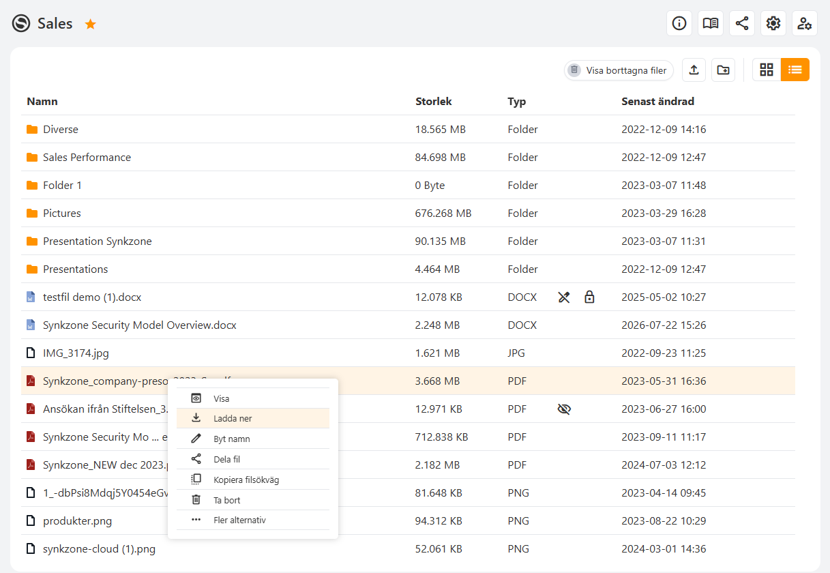The width and height of the screenshot is (830, 573).
Task: Select Ta bort in the context menu
Action: coord(253,500)
